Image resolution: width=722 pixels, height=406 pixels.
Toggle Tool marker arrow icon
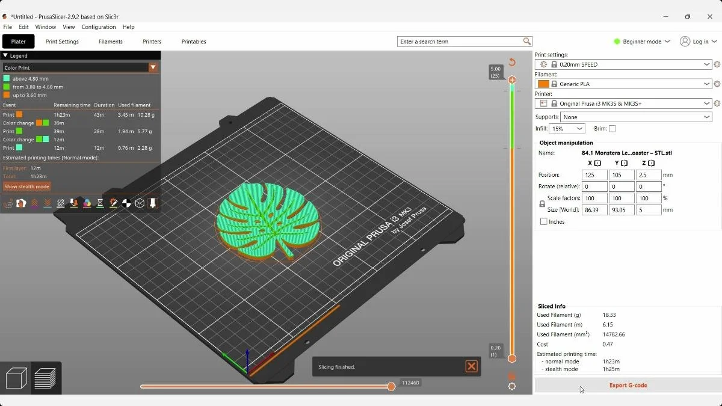click(x=153, y=203)
